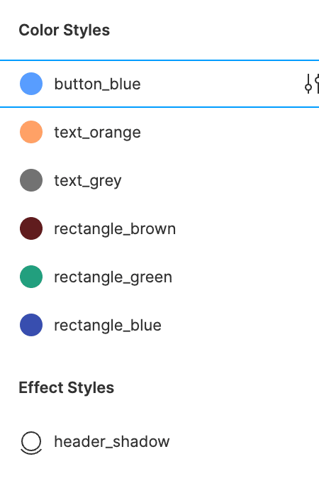Click the button_blue style name
This screenshot has height=481, width=319.
pyautogui.click(x=97, y=84)
